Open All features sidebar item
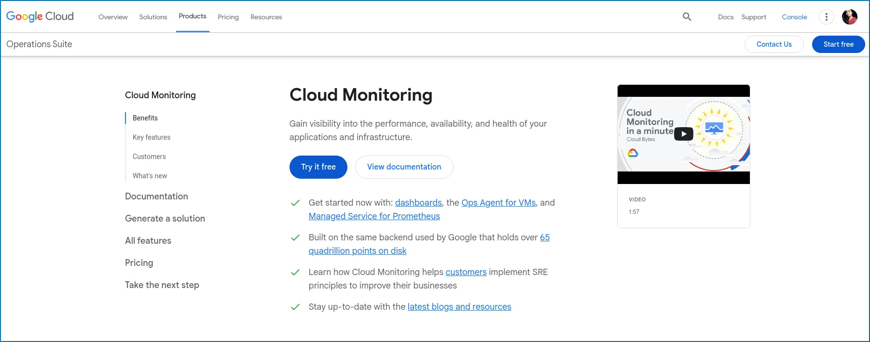 [148, 241]
